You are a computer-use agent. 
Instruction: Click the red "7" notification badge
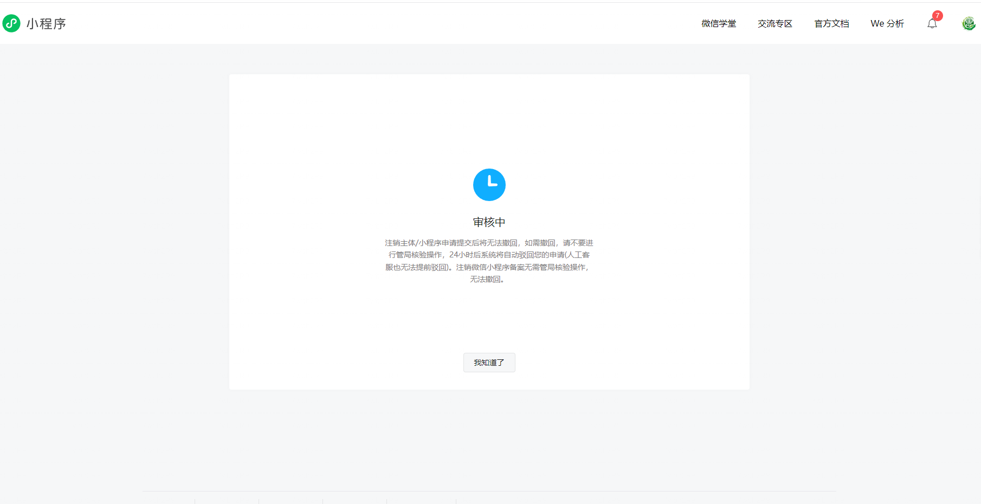(x=938, y=16)
